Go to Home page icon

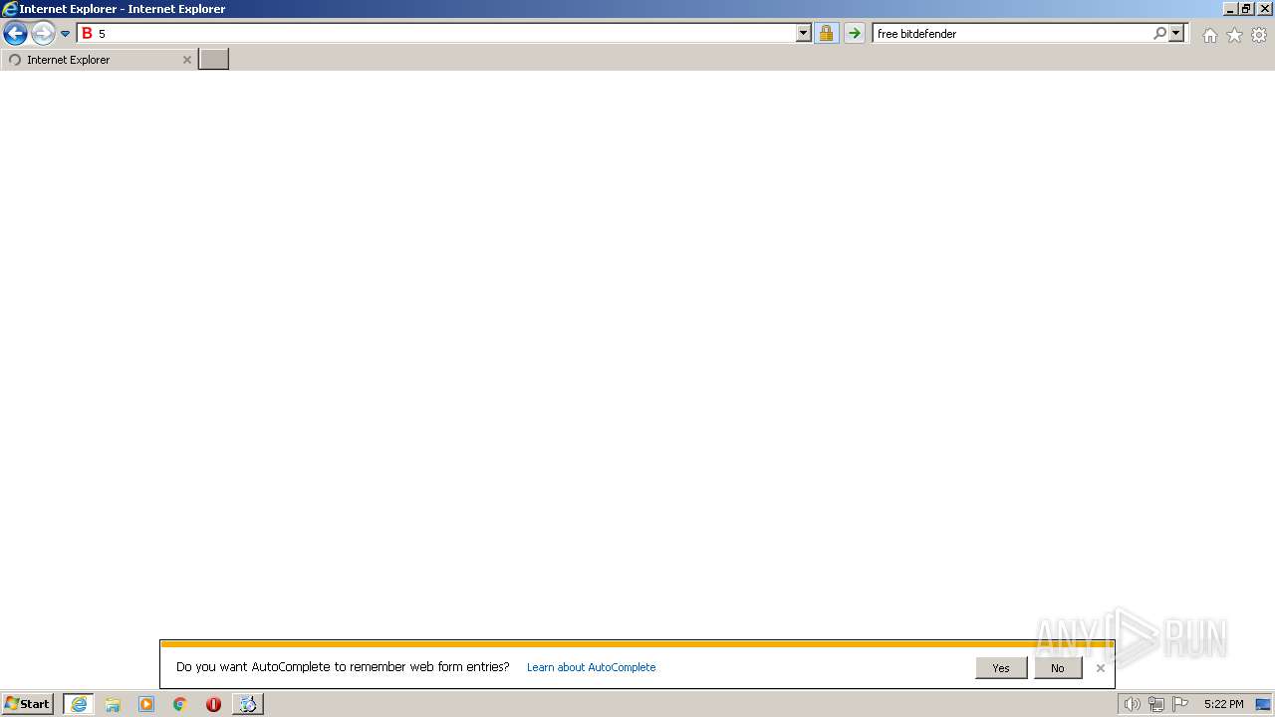(x=1209, y=35)
